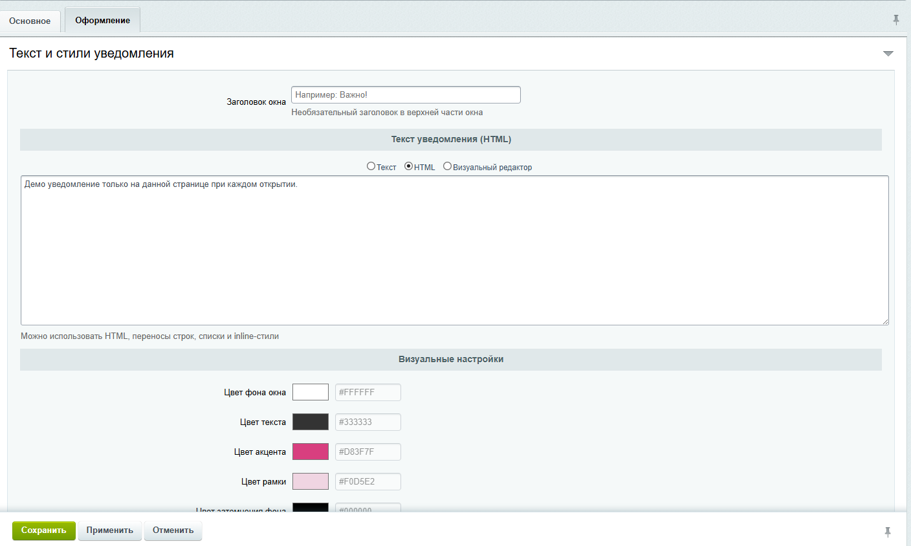The image size is (911, 546).
Task: Apply changes with the "Применить" button
Action: coord(110,530)
